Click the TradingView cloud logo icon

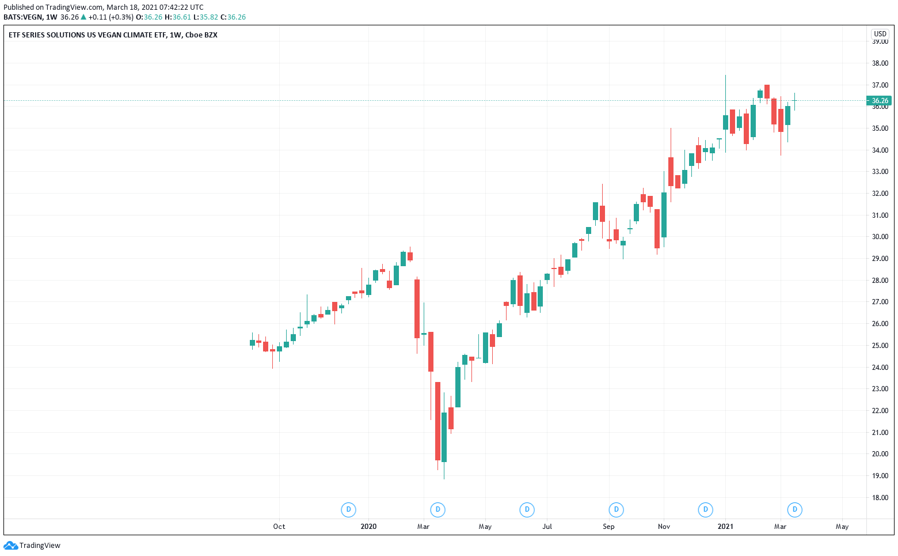click(10, 546)
